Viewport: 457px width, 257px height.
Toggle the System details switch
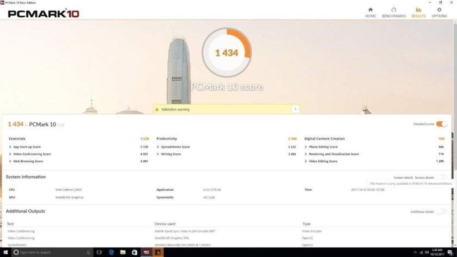pos(441,177)
